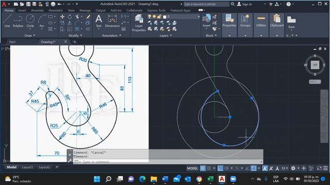
Task: Toggle annotation objects visibility
Action: click(x=265, y=168)
